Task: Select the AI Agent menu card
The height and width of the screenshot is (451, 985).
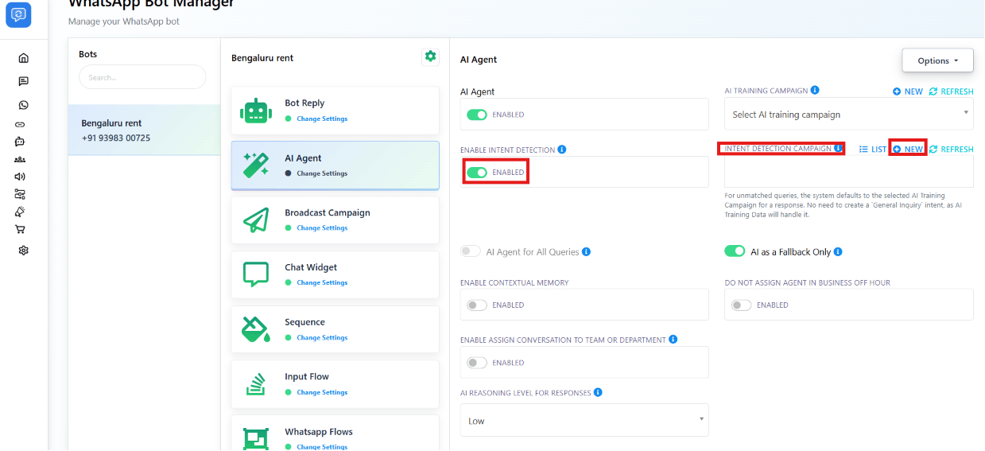Action: 335,165
